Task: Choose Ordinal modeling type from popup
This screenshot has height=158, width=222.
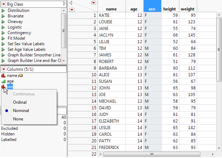Action: tap(20, 102)
